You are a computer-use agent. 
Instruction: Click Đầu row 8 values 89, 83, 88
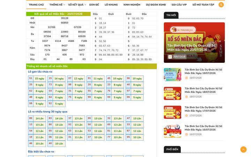pyautogui.click(x=111, y=55)
